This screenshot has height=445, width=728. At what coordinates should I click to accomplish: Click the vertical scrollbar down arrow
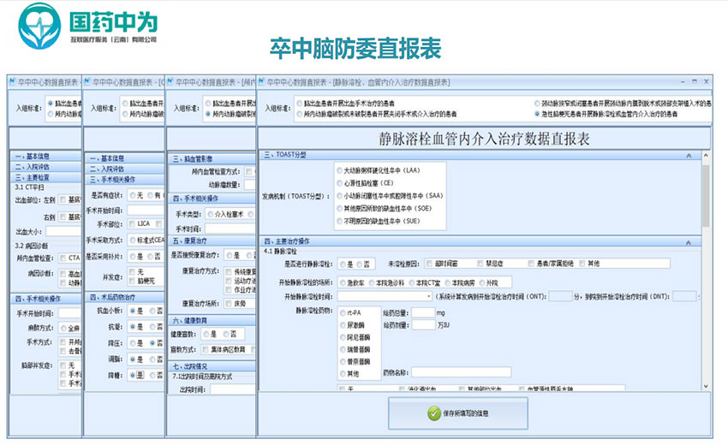click(x=705, y=386)
